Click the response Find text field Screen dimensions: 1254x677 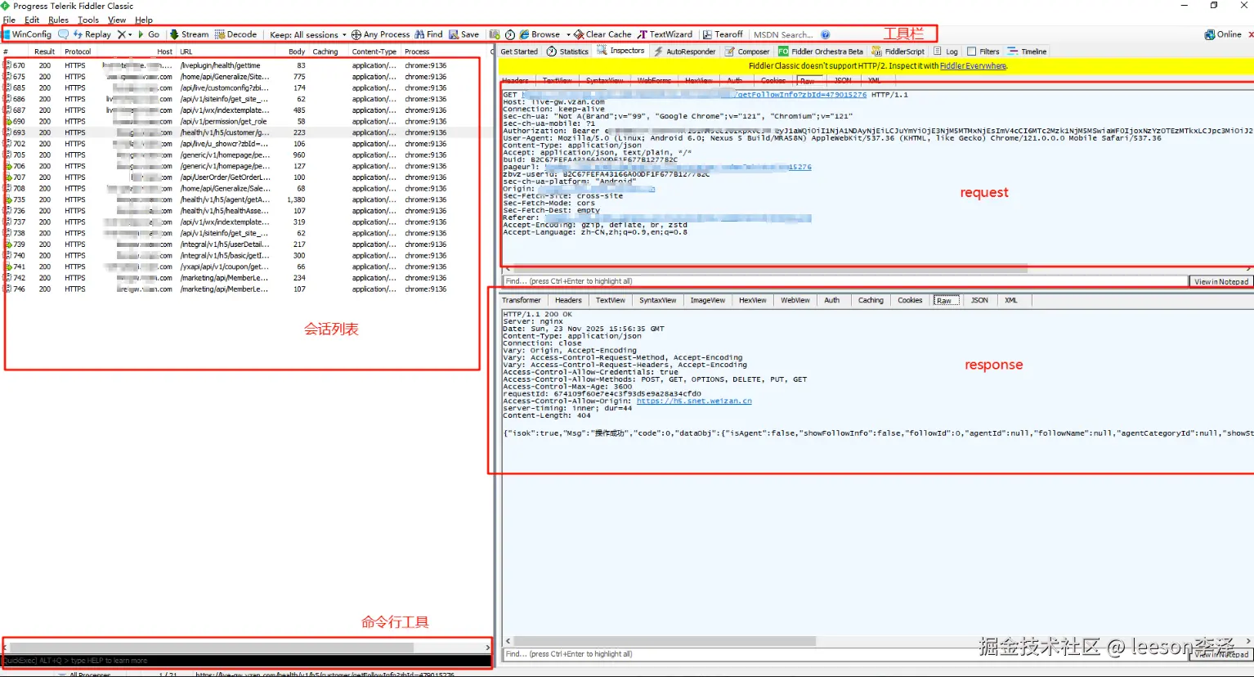tap(844, 654)
